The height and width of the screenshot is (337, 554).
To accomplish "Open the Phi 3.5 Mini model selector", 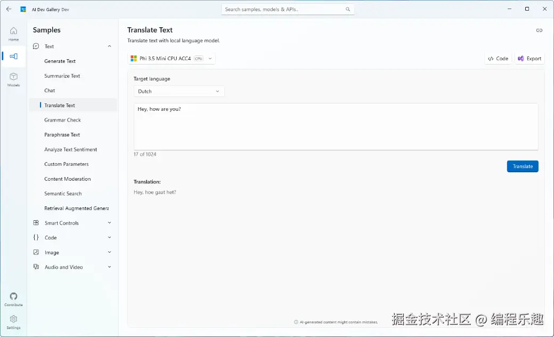I will (x=170, y=59).
